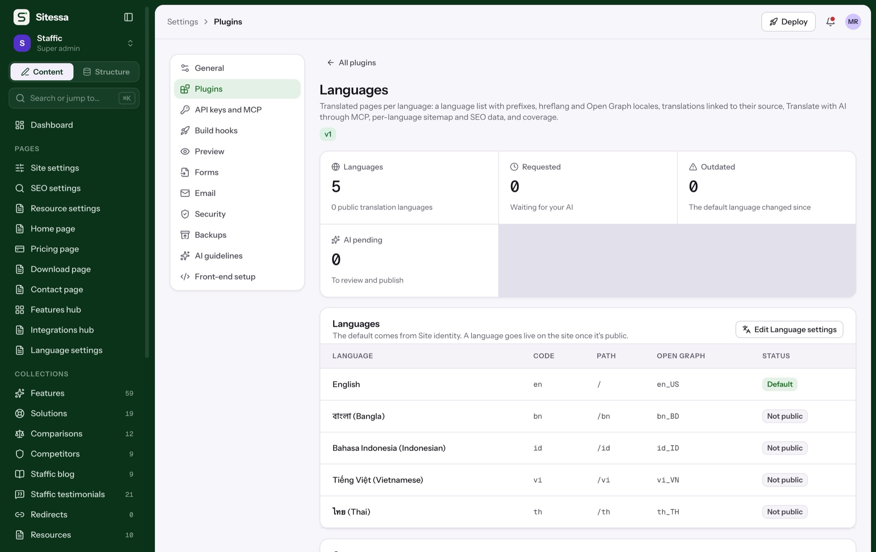The image size is (876, 552).
Task: Click the Redirects link icon
Action: (x=20, y=514)
